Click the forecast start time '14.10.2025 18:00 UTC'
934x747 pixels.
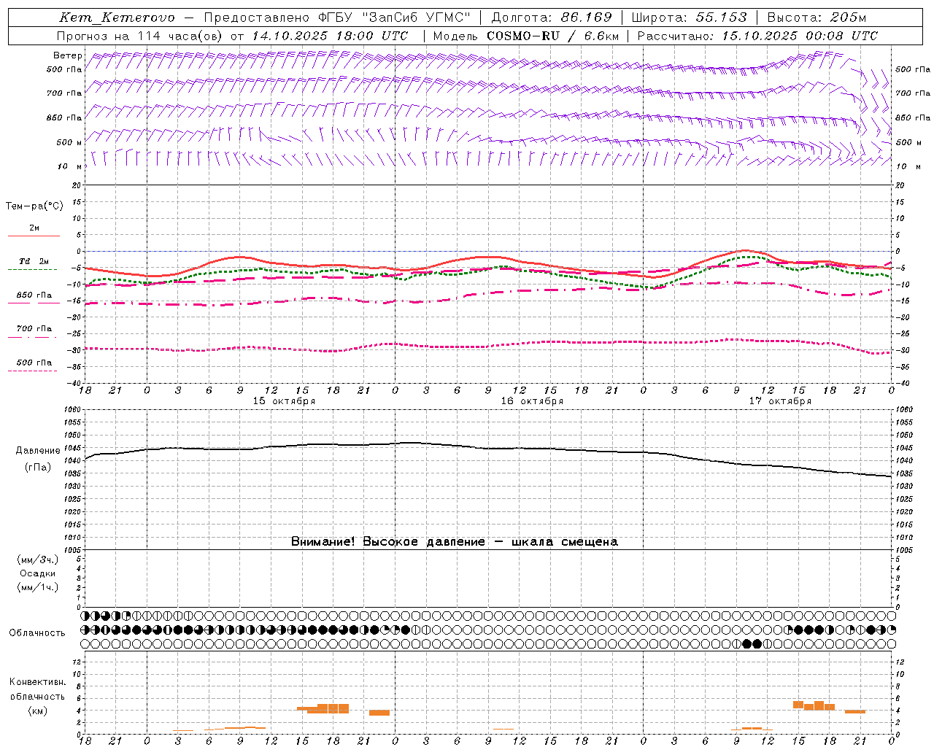(330, 36)
